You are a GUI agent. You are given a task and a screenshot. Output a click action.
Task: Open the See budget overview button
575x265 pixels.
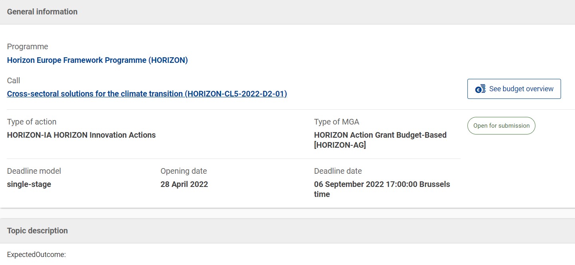point(514,89)
